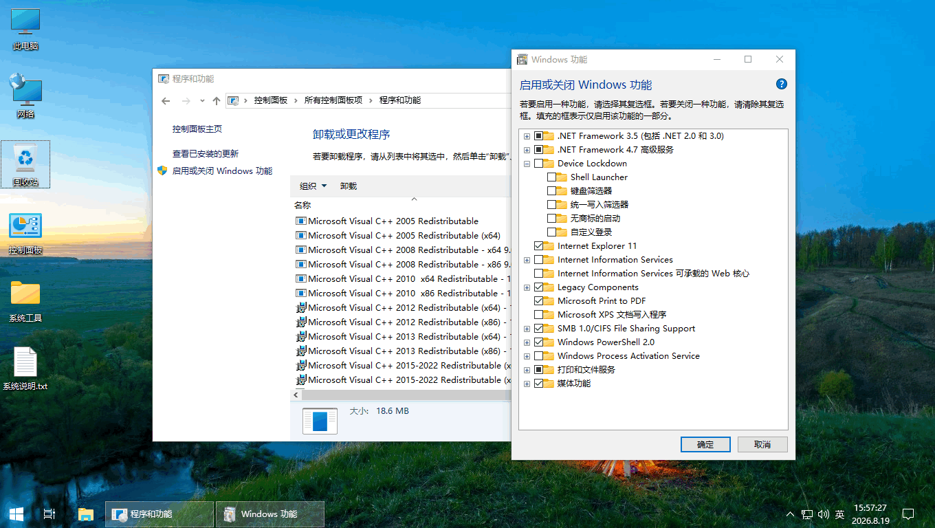Enable the 键盘筛选器 checkbox
Image resolution: width=935 pixels, height=528 pixels.
[x=551, y=190]
